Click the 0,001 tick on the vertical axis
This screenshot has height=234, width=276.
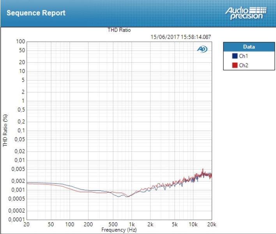coord(18,190)
